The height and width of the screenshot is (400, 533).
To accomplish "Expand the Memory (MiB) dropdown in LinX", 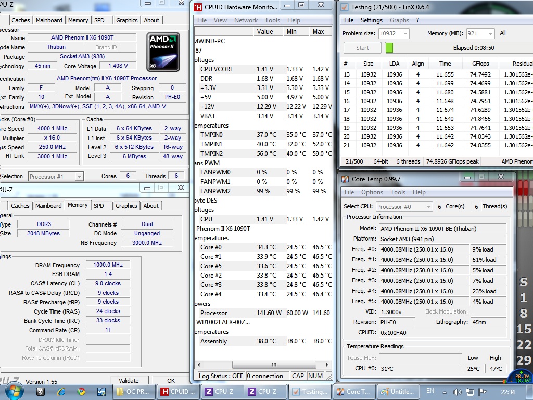I will 490,33.
